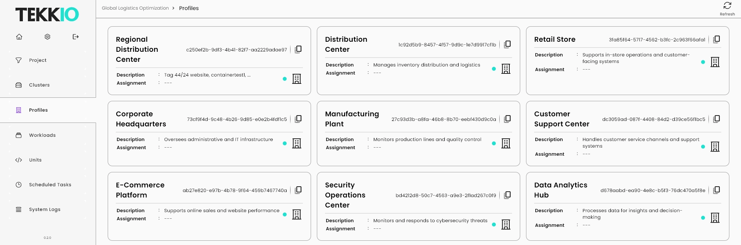Click version number 0.2.0 in sidebar
This screenshot has width=741, height=245.
47,238
